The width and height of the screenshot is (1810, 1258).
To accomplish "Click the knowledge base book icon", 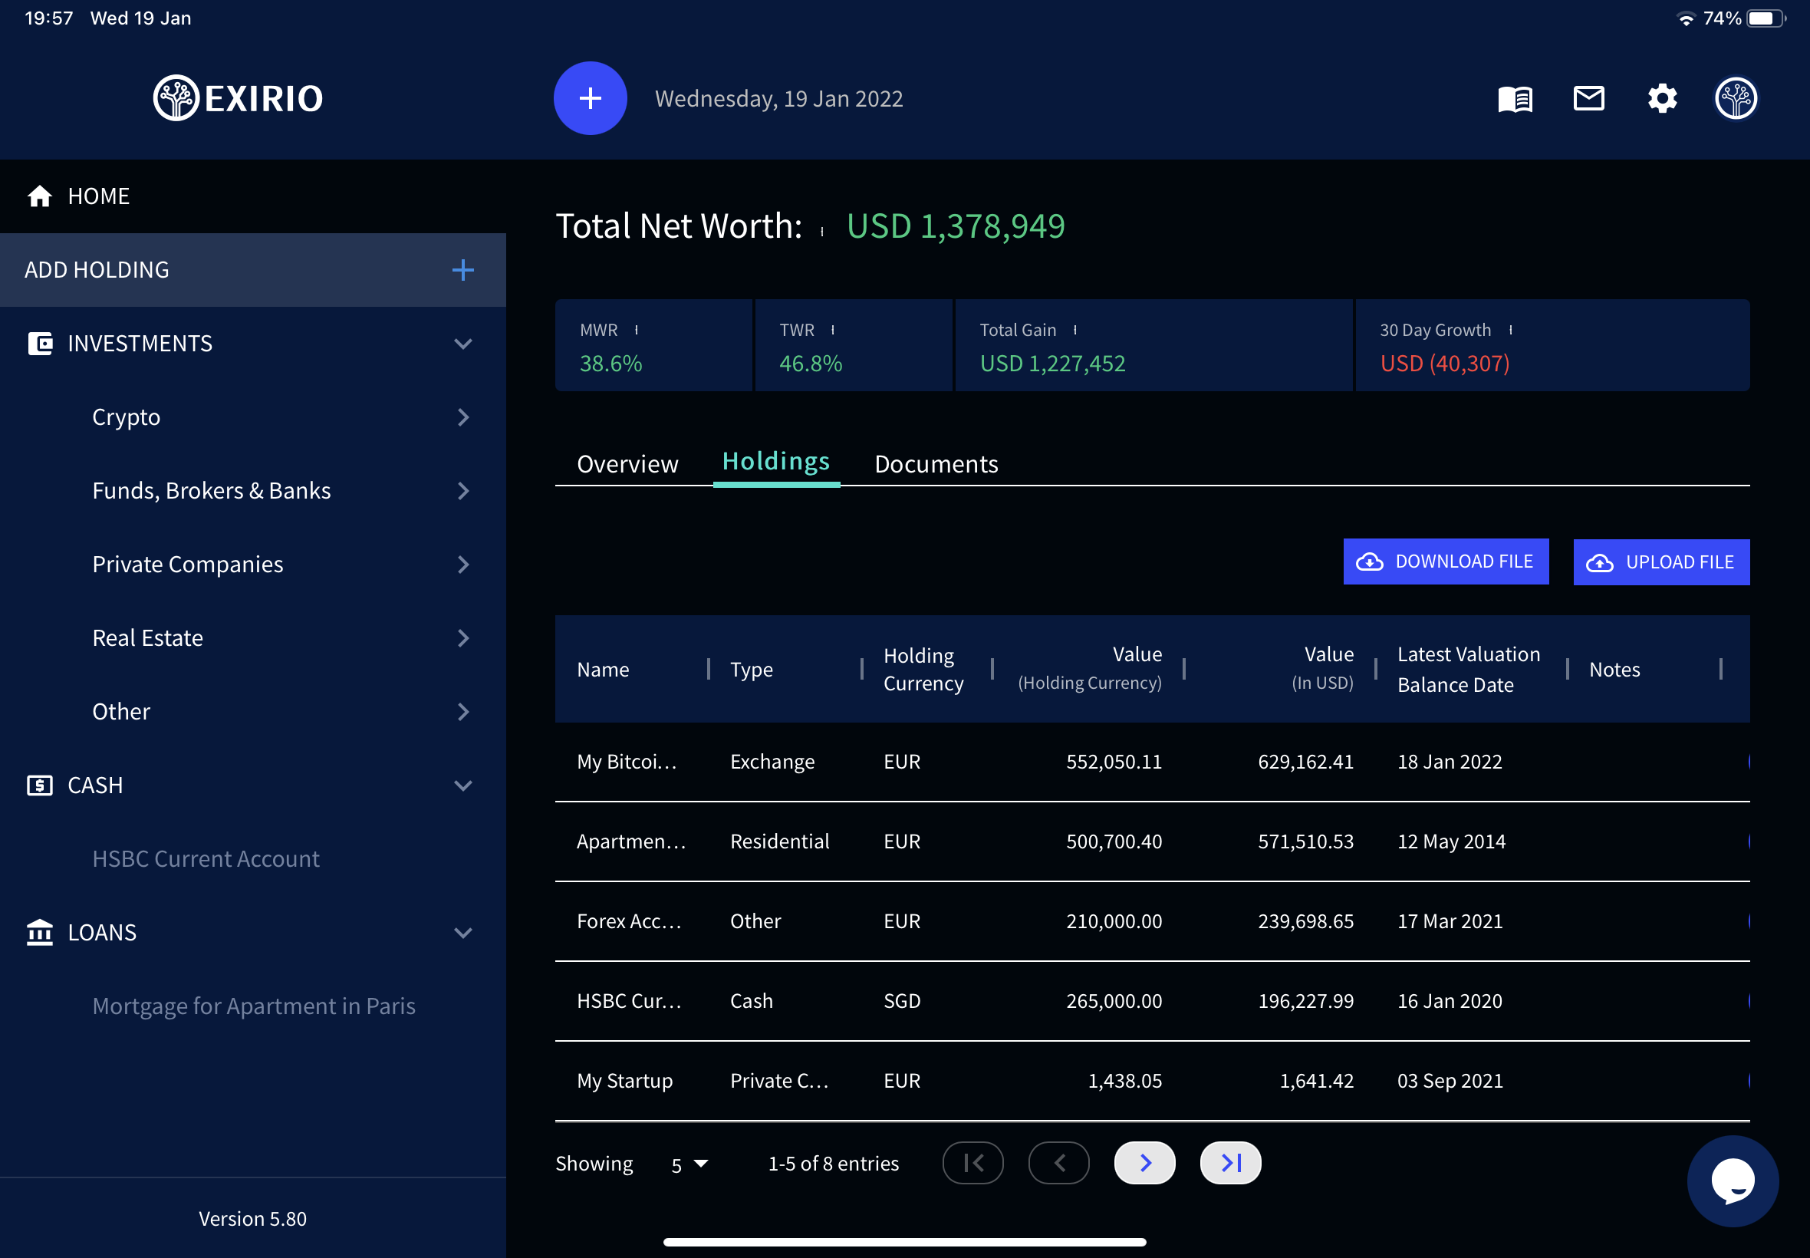I will tap(1513, 97).
